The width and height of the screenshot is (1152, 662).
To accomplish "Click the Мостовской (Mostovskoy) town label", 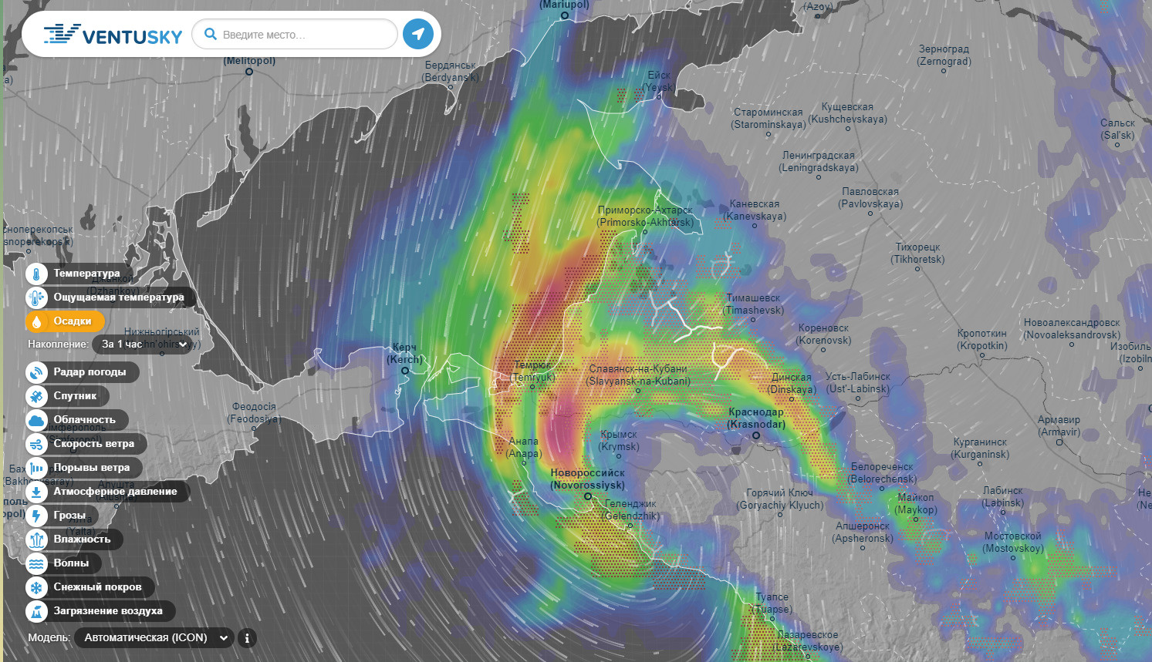I will 1013,542.
